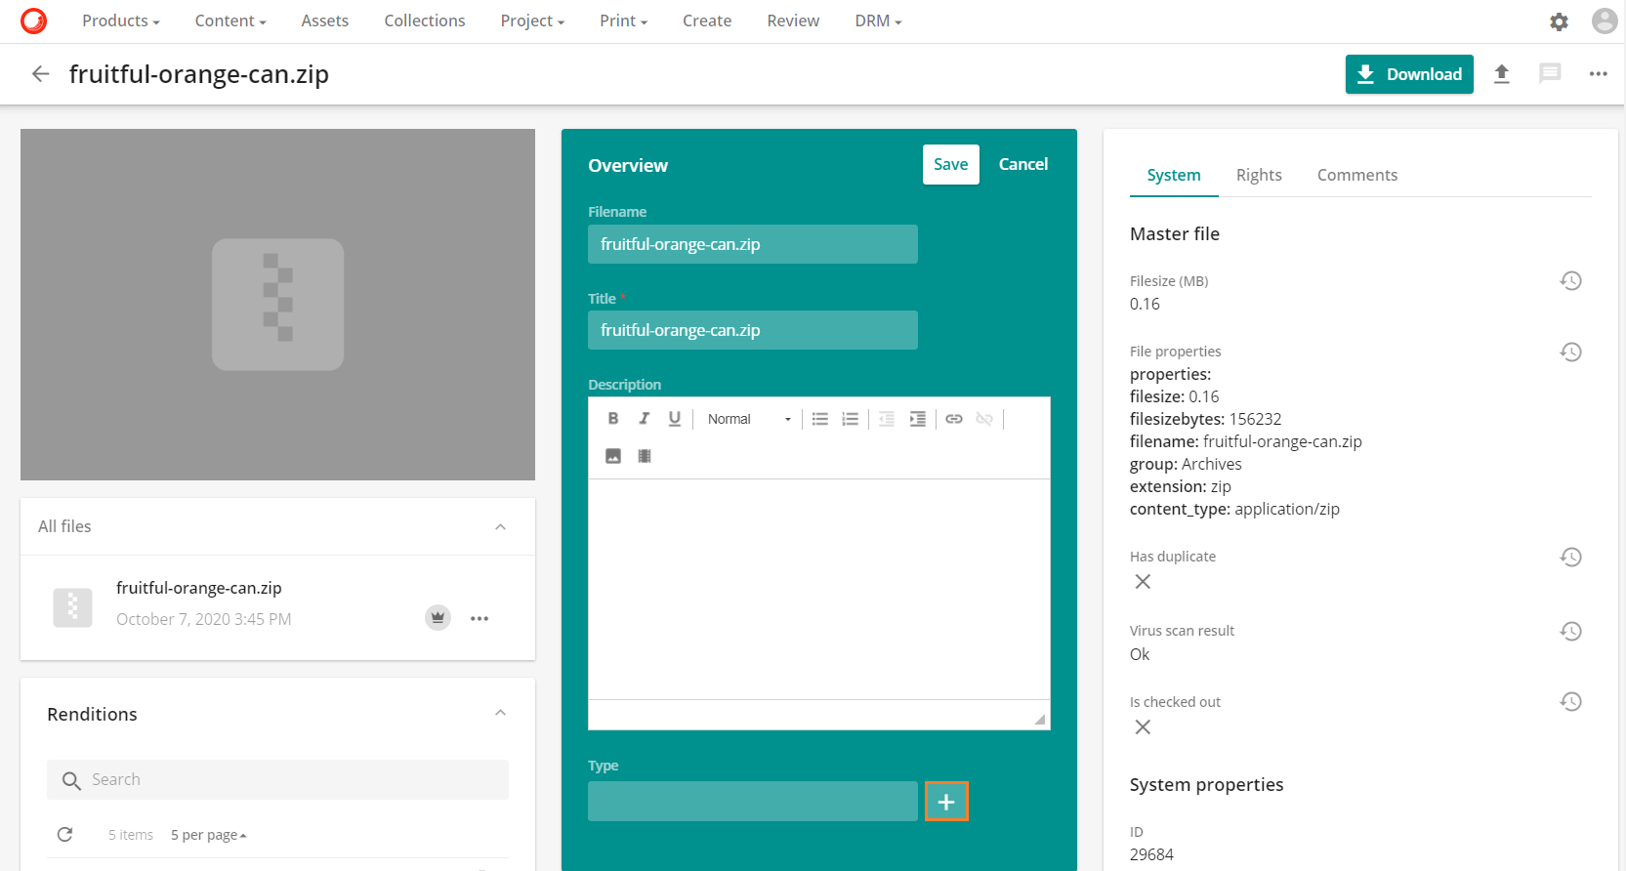This screenshot has height=871, width=1626.
Task: Insert an image into the description
Action: pos(613,456)
